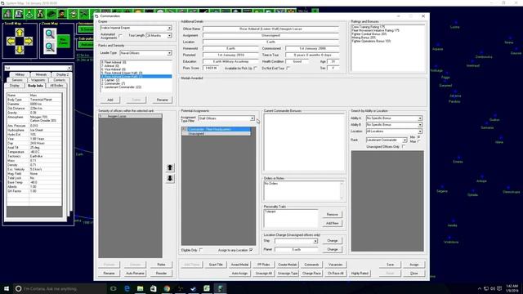The height and width of the screenshot is (294, 523).
Task: Switch to Minerals tab
Action: click(41, 74)
